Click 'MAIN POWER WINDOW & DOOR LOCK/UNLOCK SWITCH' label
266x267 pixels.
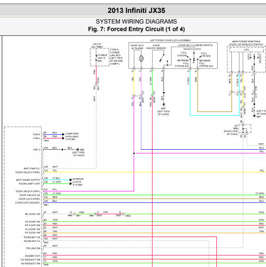(x=246, y=43)
